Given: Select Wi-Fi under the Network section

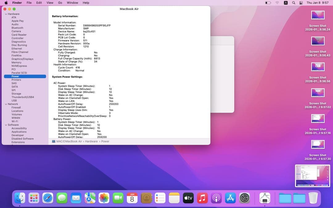Looking at the screenshot, I should pos(14,121).
